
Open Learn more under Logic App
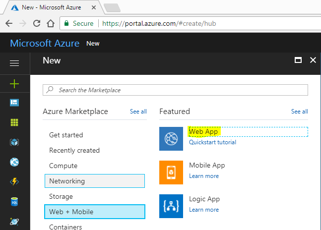(x=204, y=210)
